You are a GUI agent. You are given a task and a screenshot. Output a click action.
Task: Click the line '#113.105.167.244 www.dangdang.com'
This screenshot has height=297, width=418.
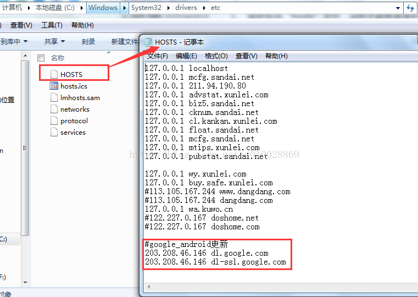218,191
